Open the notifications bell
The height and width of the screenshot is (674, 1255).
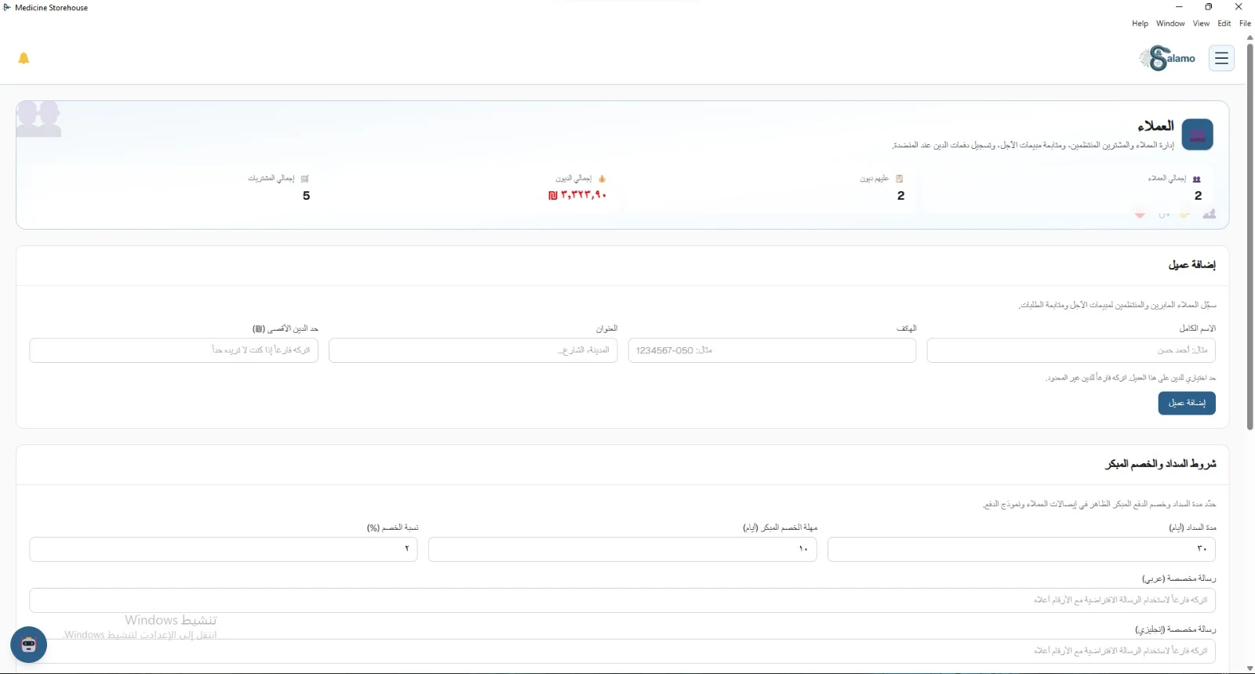click(24, 58)
